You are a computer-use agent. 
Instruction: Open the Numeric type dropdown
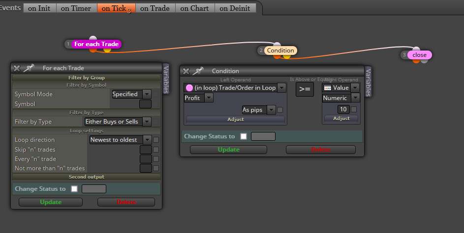pyautogui.click(x=340, y=98)
